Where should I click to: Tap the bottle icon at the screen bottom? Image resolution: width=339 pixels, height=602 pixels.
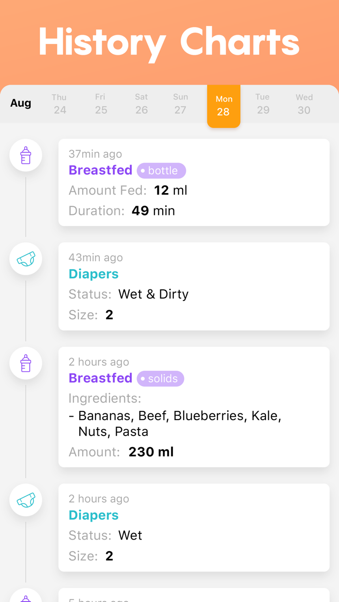pyautogui.click(x=26, y=598)
